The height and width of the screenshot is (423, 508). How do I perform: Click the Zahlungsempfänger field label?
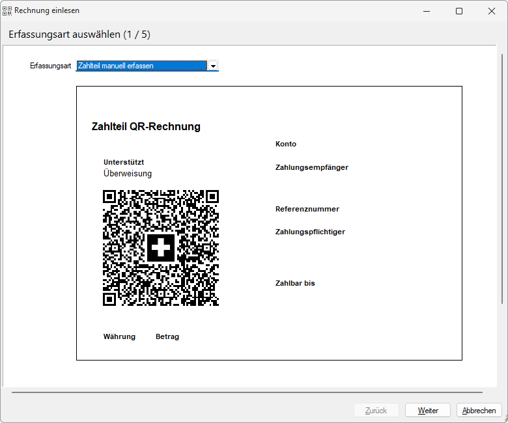tap(311, 167)
